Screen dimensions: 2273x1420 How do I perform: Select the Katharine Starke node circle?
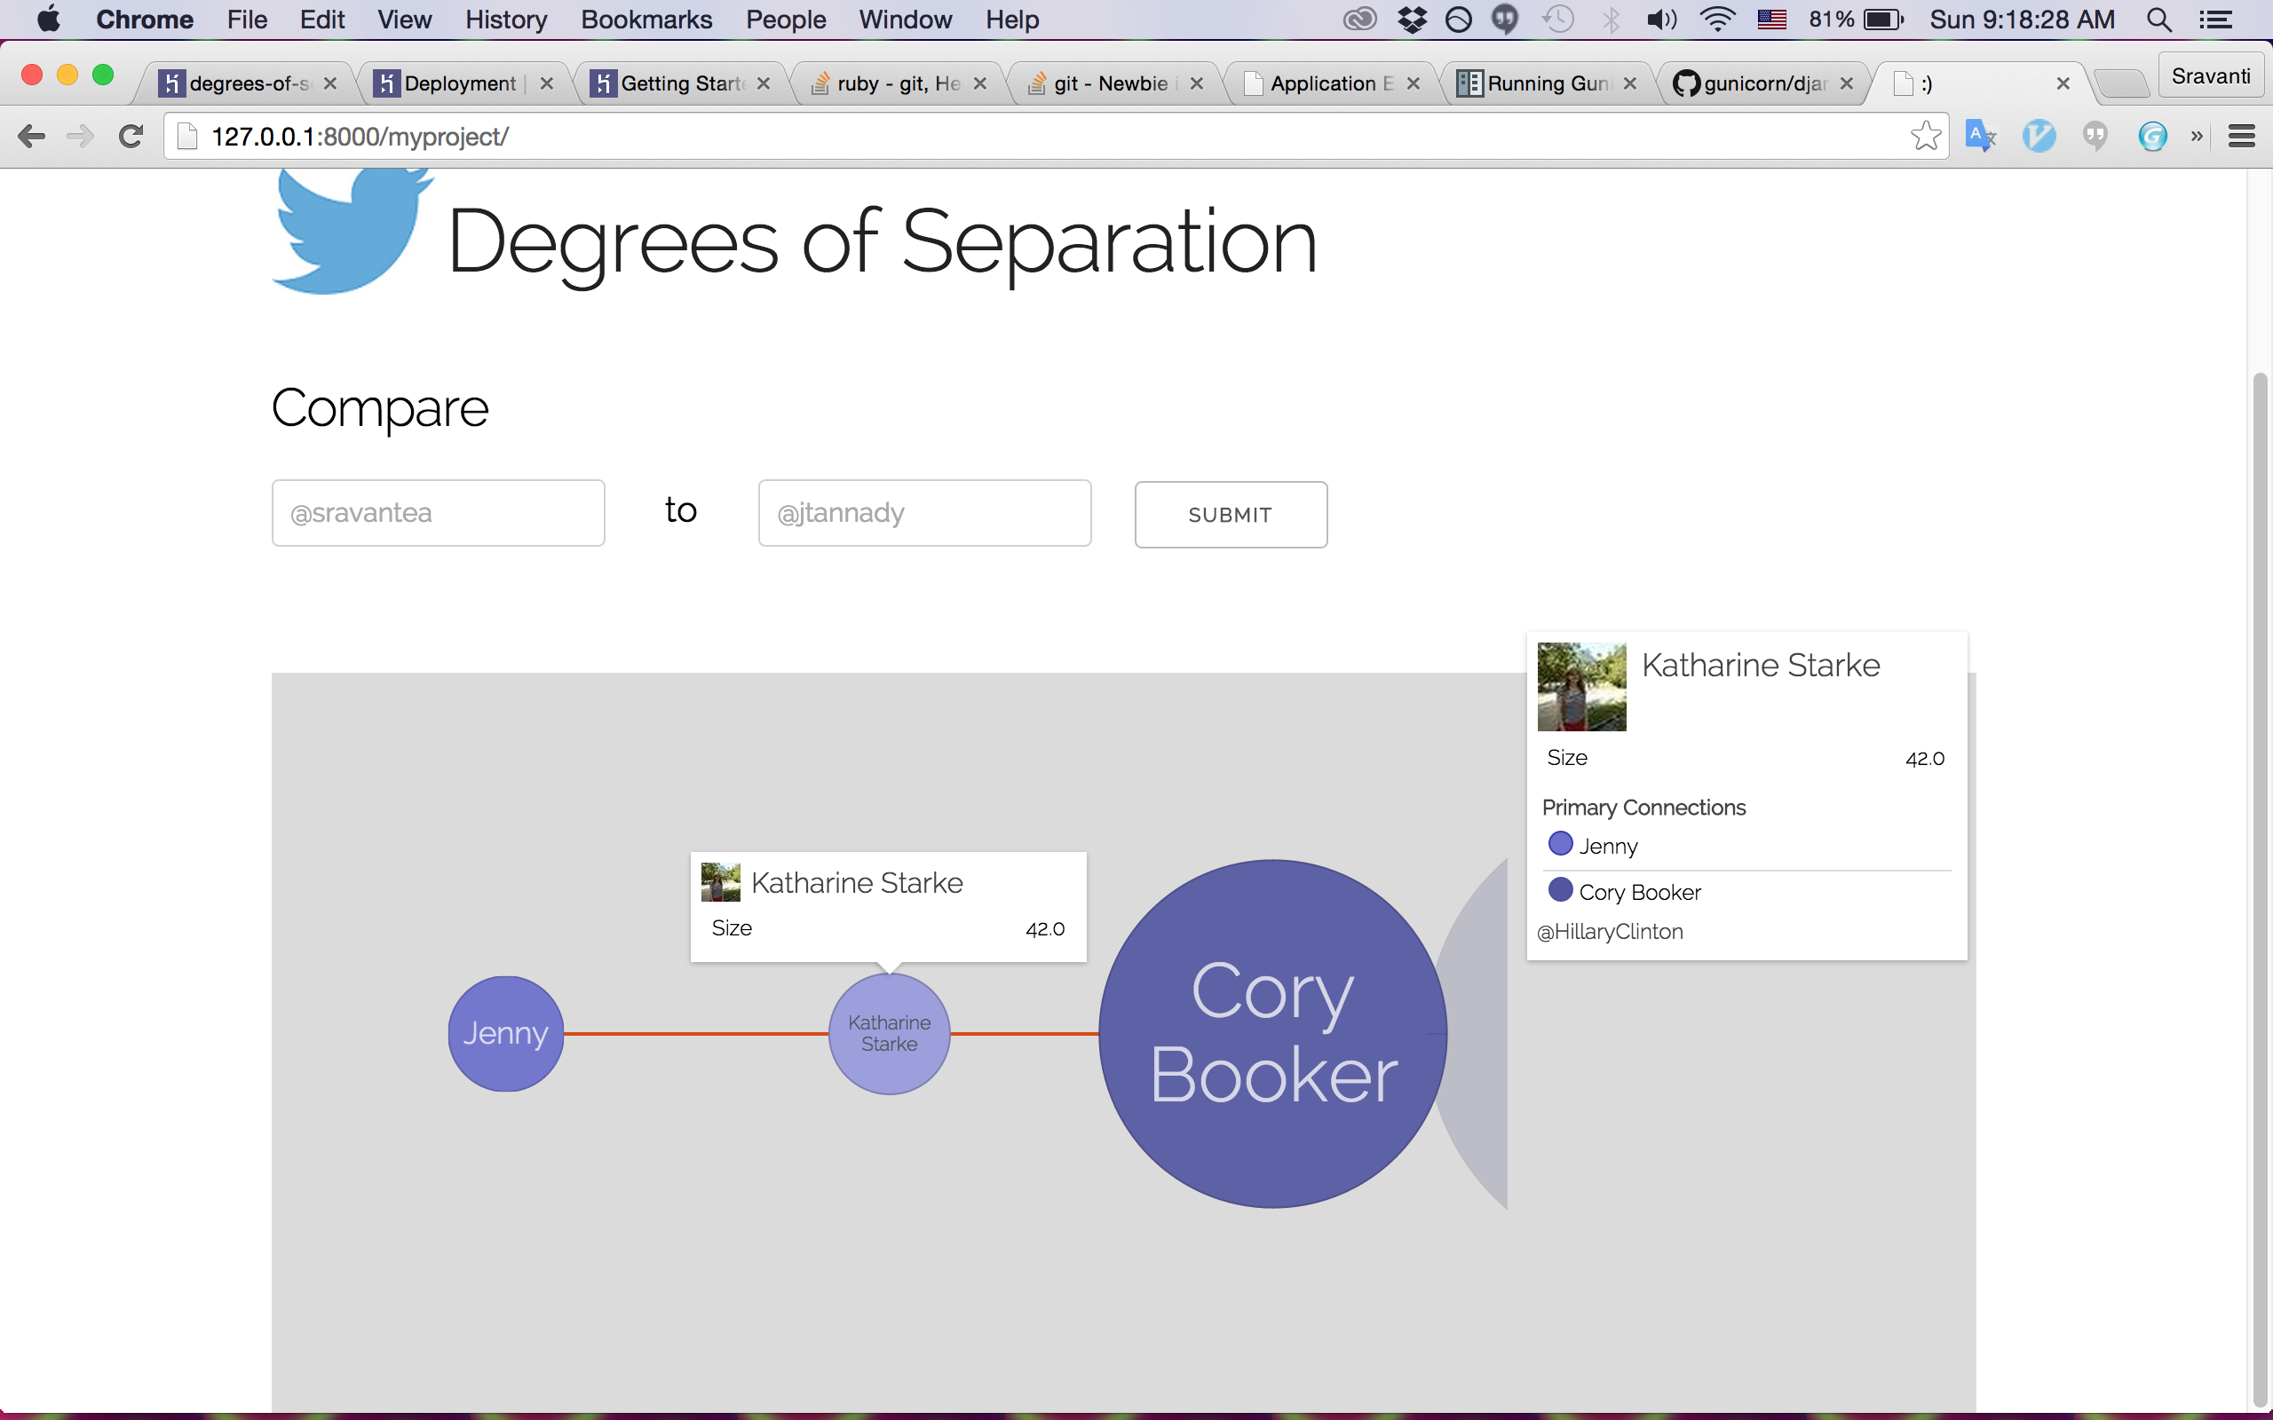889,1033
